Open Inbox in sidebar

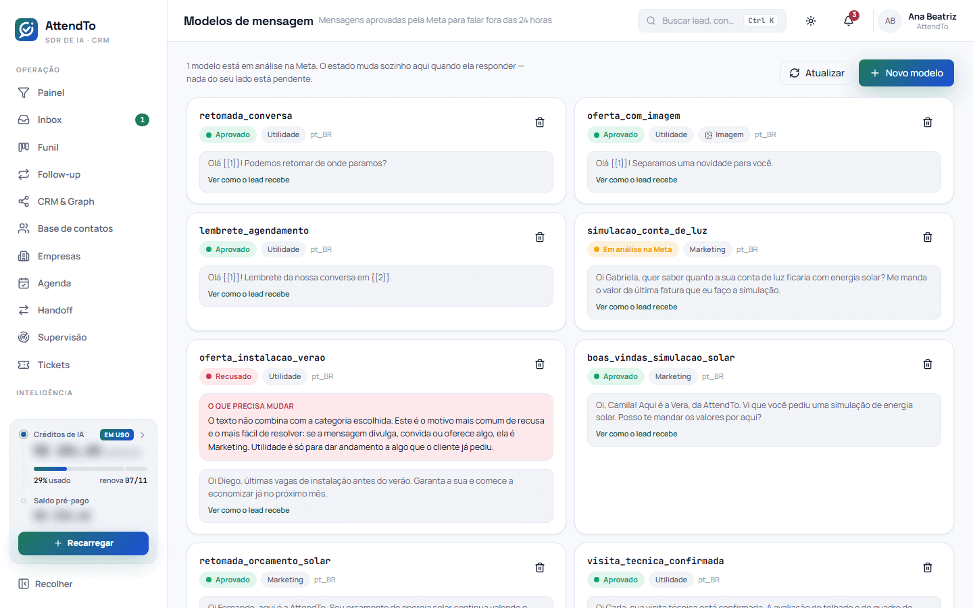tap(84, 120)
